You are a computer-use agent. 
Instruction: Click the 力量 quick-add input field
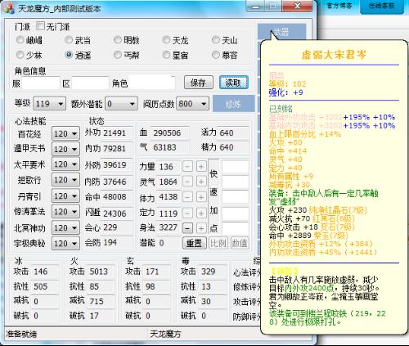point(235,167)
